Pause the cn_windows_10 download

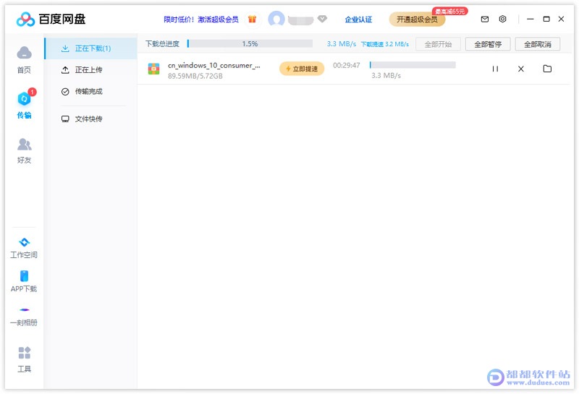[495, 69]
